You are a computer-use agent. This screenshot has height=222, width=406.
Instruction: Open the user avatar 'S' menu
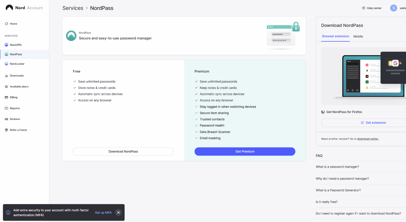pos(394,8)
